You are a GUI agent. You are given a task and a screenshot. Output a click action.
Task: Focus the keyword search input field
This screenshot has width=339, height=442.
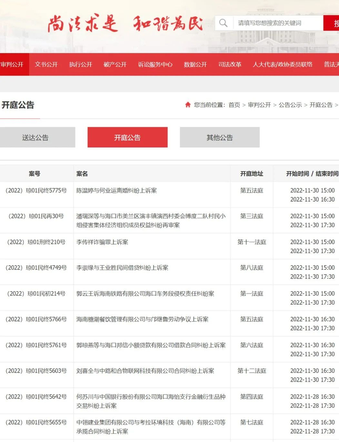(x=278, y=23)
